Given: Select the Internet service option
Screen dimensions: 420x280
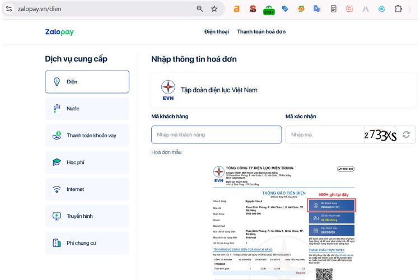Looking at the screenshot, I should click(87, 189).
